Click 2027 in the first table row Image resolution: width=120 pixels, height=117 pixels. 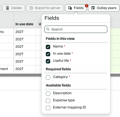tap(19, 32)
